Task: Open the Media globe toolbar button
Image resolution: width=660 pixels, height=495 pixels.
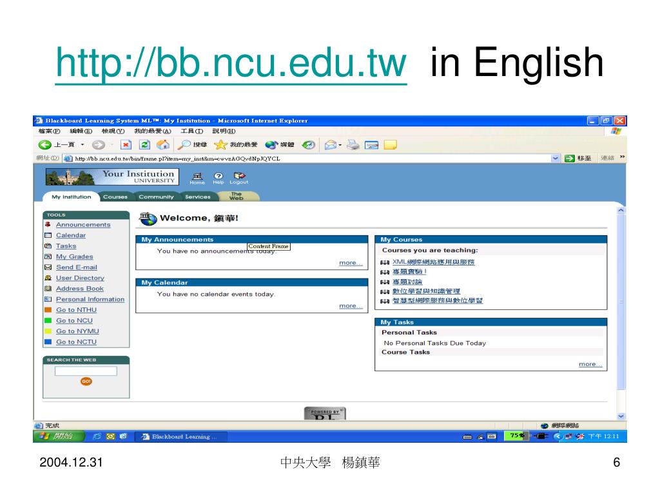Action: [280, 145]
